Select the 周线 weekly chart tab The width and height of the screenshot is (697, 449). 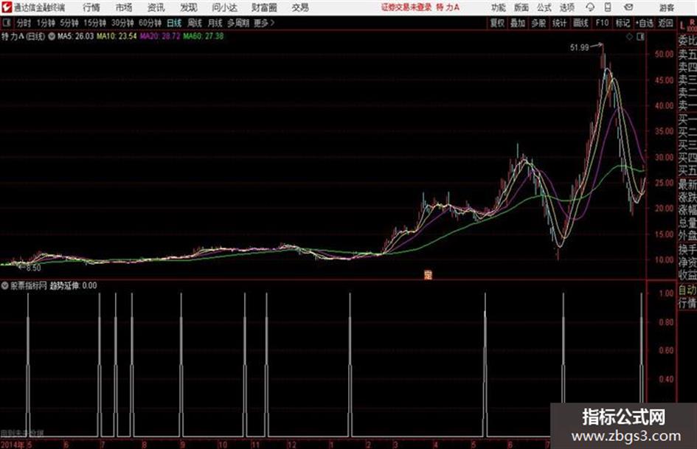(195, 23)
